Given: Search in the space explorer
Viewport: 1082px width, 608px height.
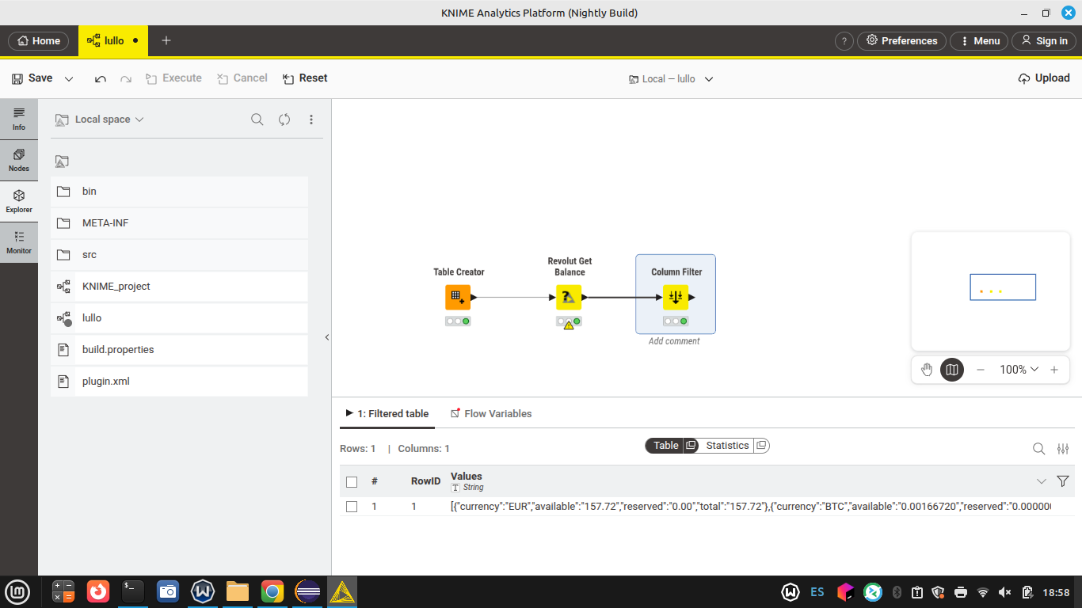Looking at the screenshot, I should tap(257, 120).
